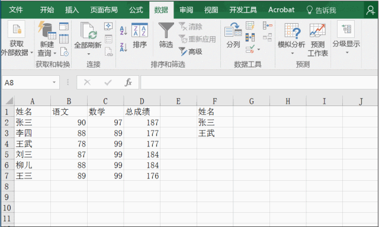Open the Sort (排序) dialog icon
379x227 pixels.
click(x=140, y=30)
